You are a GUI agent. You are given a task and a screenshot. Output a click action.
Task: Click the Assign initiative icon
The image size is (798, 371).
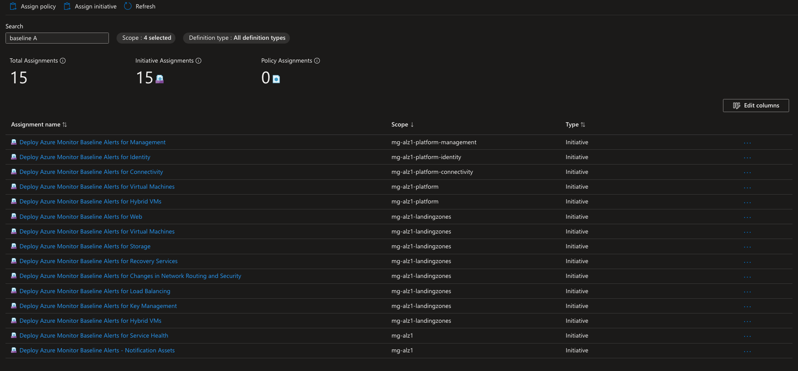(67, 6)
